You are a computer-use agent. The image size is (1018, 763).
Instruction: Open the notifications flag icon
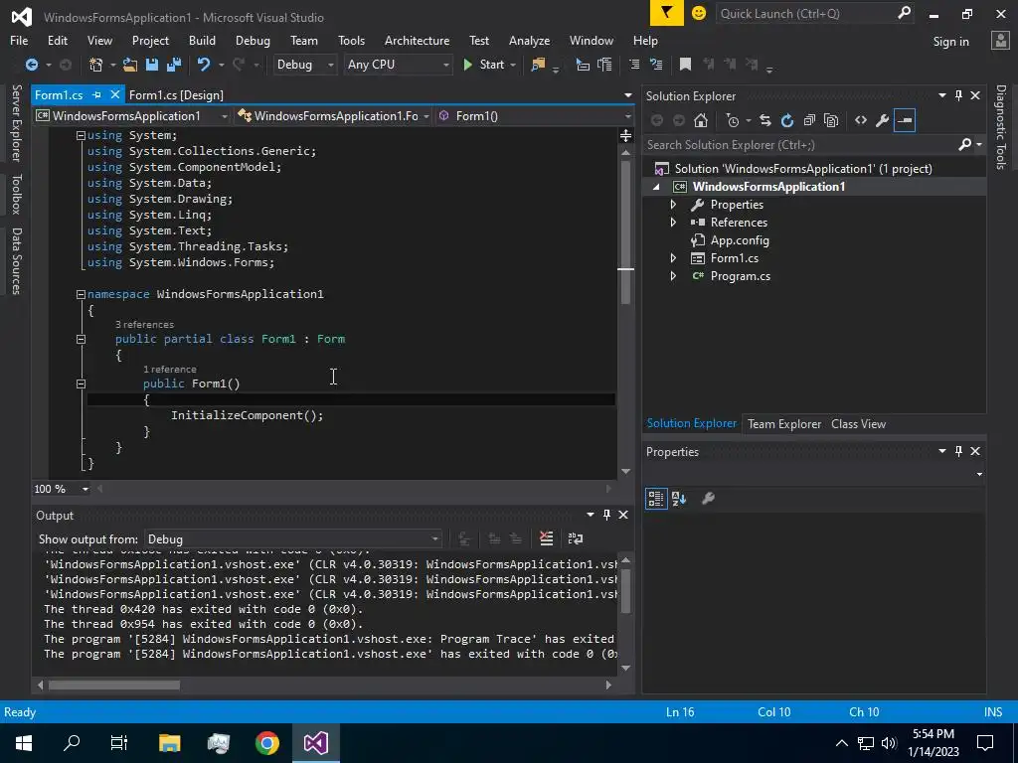(x=667, y=13)
